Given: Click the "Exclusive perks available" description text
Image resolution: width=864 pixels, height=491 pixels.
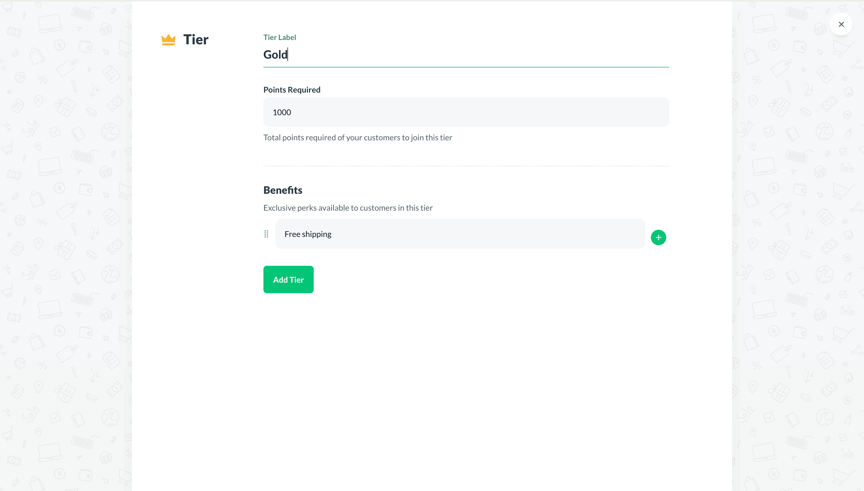Looking at the screenshot, I should [x=347, y=208].
